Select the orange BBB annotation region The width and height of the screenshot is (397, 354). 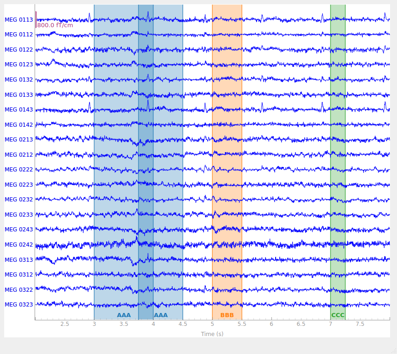coord(227,162)
